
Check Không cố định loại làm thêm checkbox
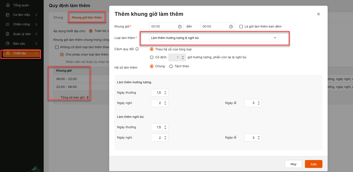point(57,47)
